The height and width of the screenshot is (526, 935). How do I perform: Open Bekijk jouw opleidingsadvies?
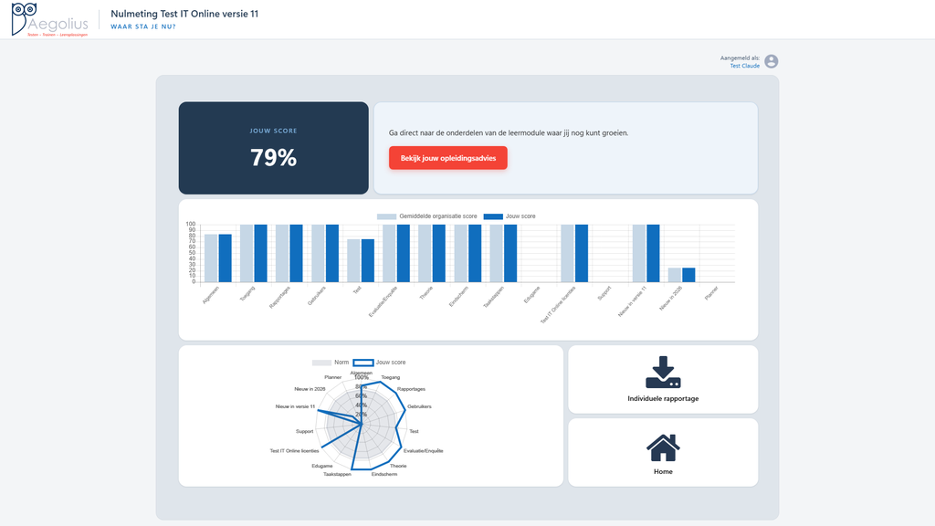[447, 158]
